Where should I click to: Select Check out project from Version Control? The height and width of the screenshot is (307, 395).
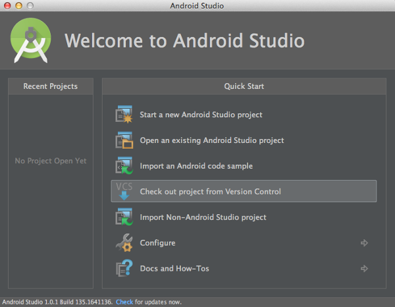click(244, 191)
